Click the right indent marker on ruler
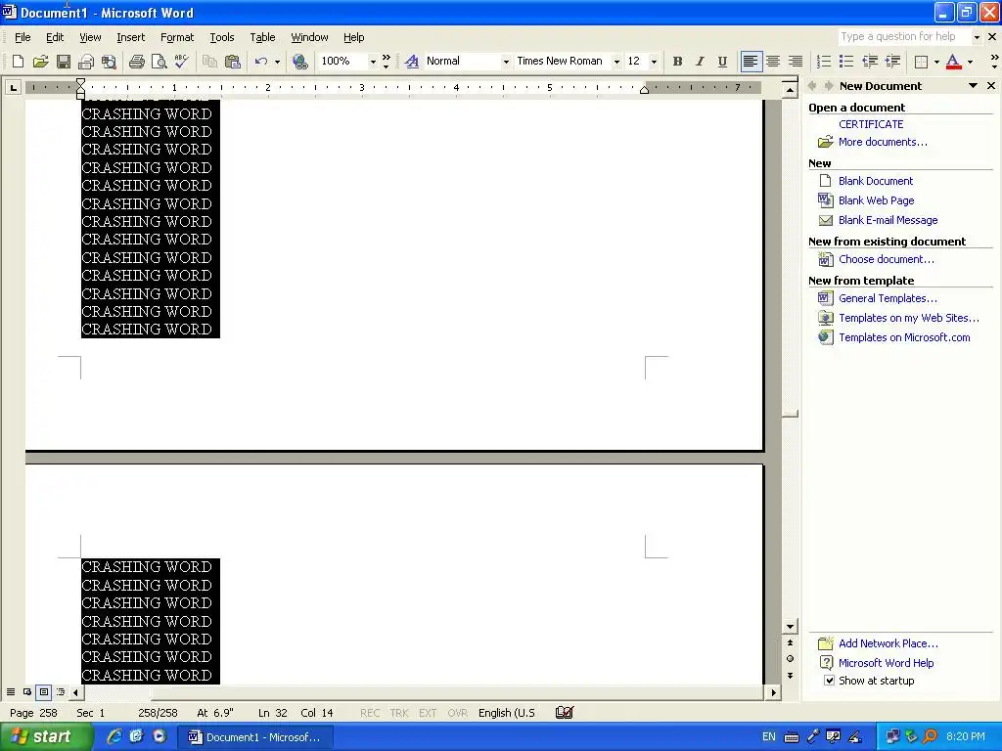 [644, 90]
